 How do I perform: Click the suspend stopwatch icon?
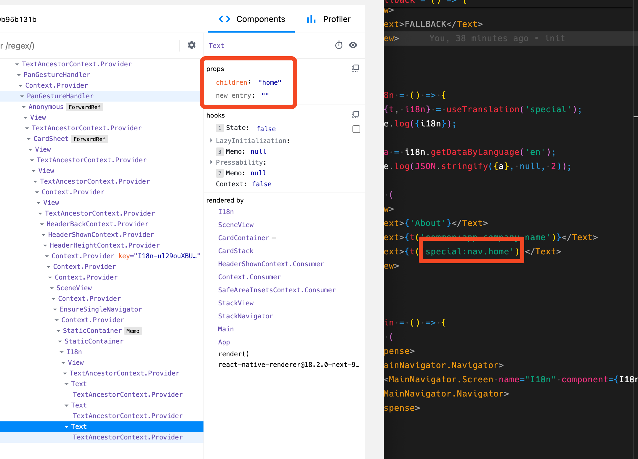[339, 45]
